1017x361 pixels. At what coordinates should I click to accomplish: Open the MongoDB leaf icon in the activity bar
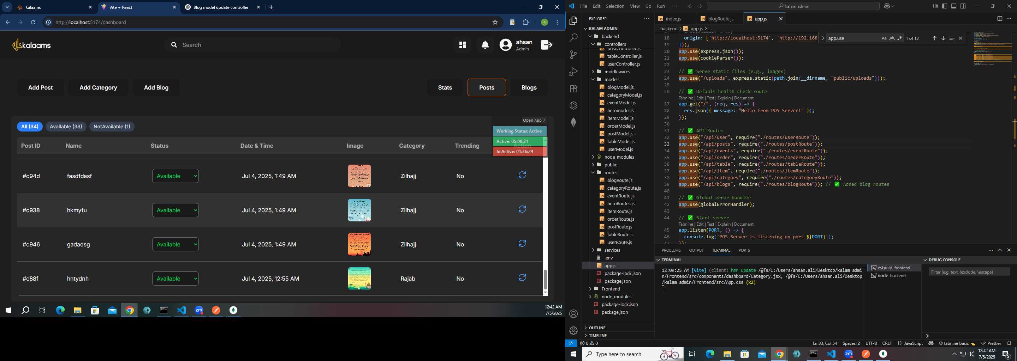pyautogui.click(x=573, y=123)
